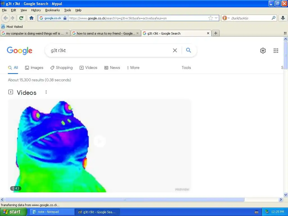Viewport: 288px width, 216px height.
Task: Switch to Shopping results
Action: point(62,67)
